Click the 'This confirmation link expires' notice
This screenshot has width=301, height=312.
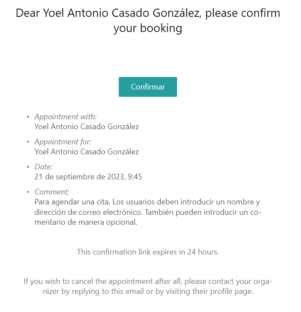pyautogui.click(x=148, y=252)
